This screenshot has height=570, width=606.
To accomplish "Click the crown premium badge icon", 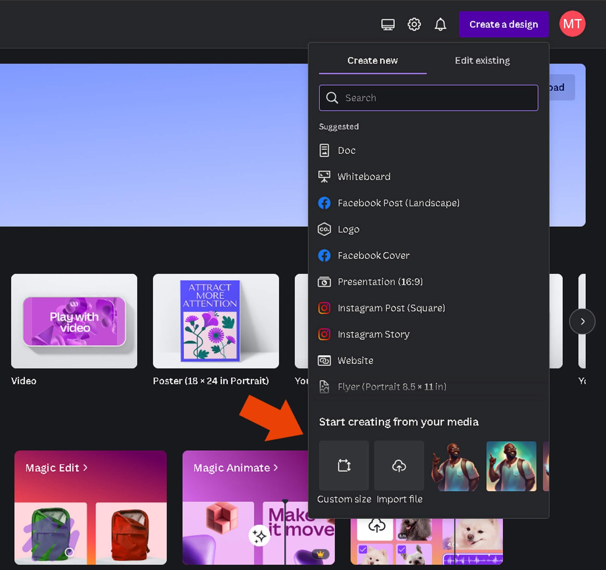I will point(320,554).
